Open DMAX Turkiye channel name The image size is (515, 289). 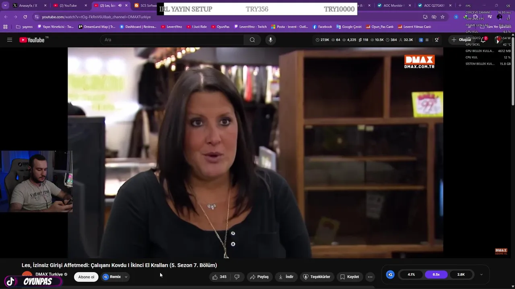(49, 275)
